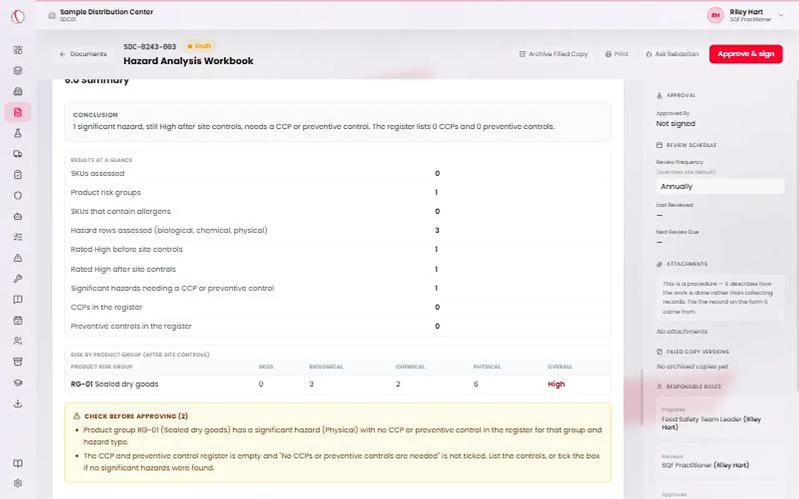This screenshot has height=499, width=799.
Task: Click the RH user avatar
Action: (715, 16)
